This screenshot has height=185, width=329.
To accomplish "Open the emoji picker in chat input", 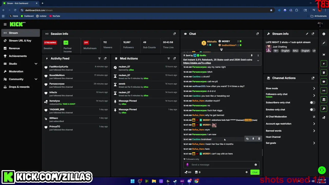I will tap(255, 165).
